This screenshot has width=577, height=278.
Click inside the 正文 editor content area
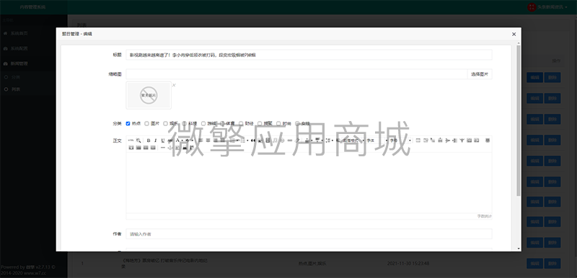[309, 182]
